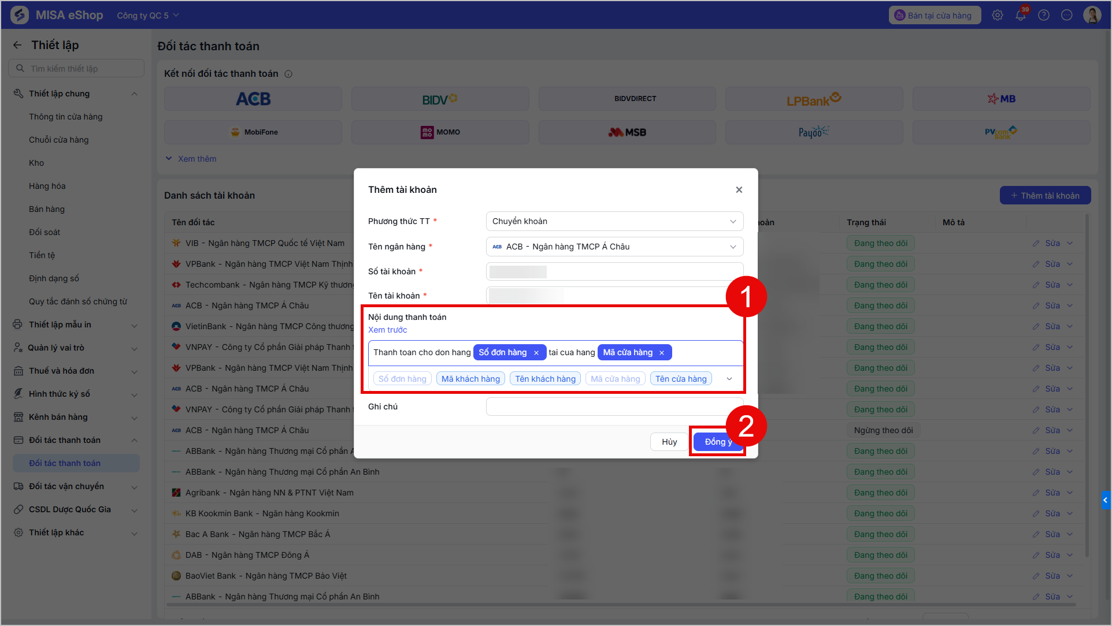Viewport: 1112px width, 626px height.
Task: Click the Xem trước preview link
Action: pos(388,330)
